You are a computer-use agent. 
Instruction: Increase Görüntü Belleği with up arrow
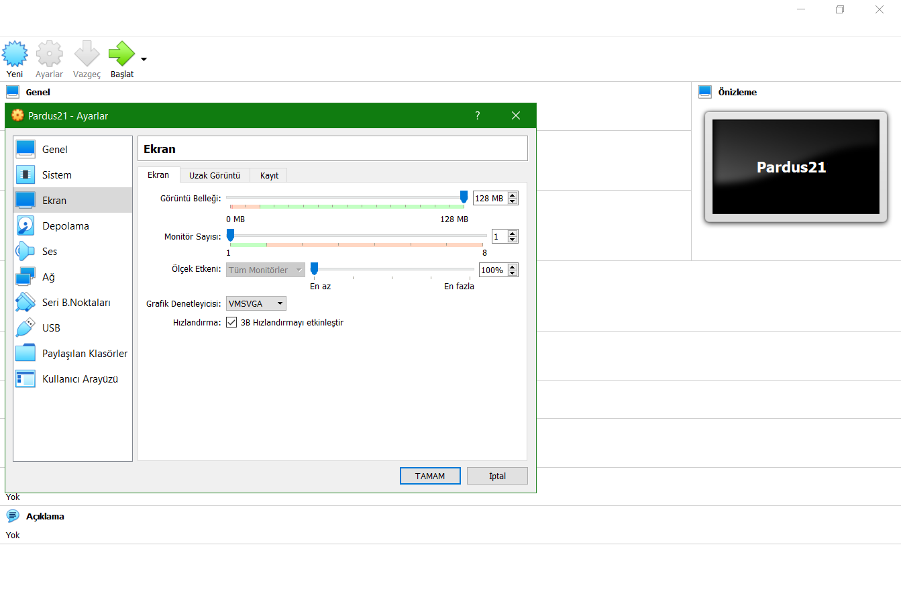coord(513,195)
